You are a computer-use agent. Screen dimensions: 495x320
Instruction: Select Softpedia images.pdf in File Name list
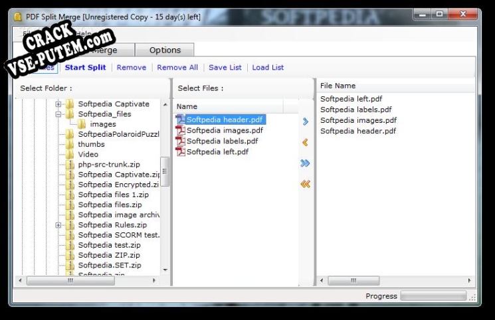point(358,120)
